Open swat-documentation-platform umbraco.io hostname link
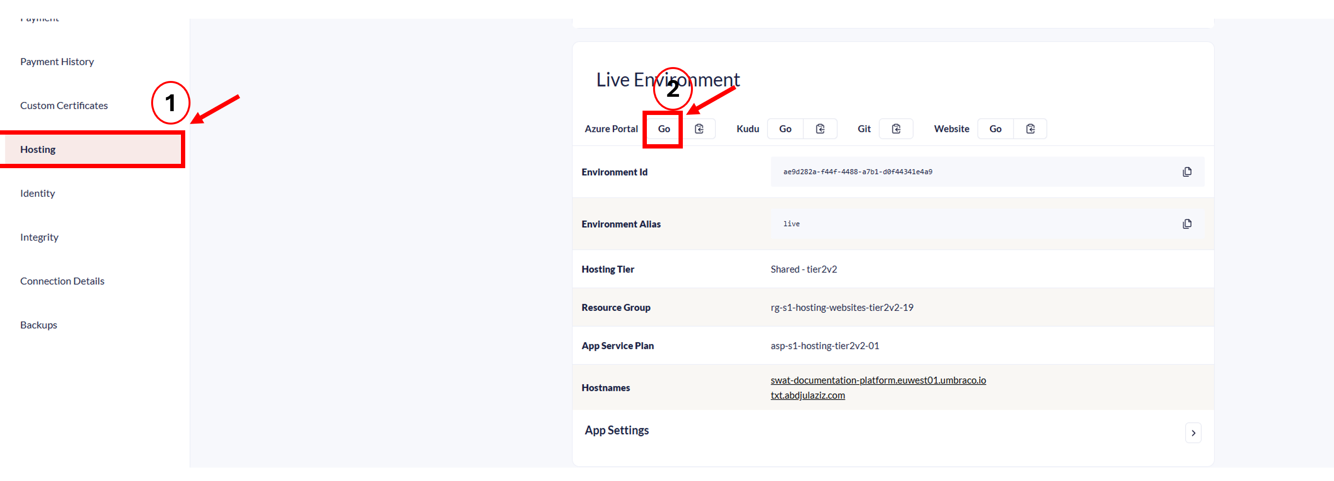The image size is (1334, 481). click(878, 380)
